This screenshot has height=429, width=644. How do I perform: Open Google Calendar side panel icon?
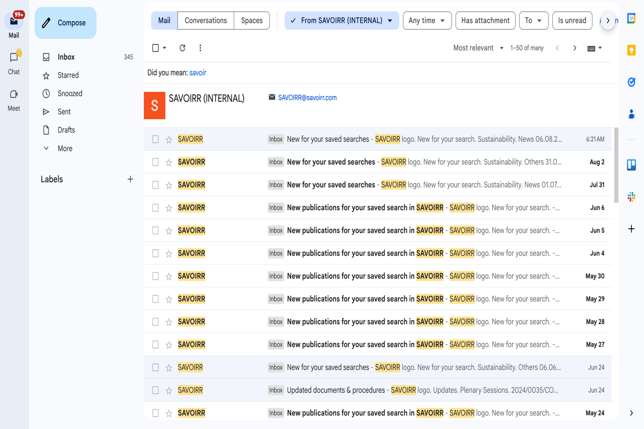631,18
